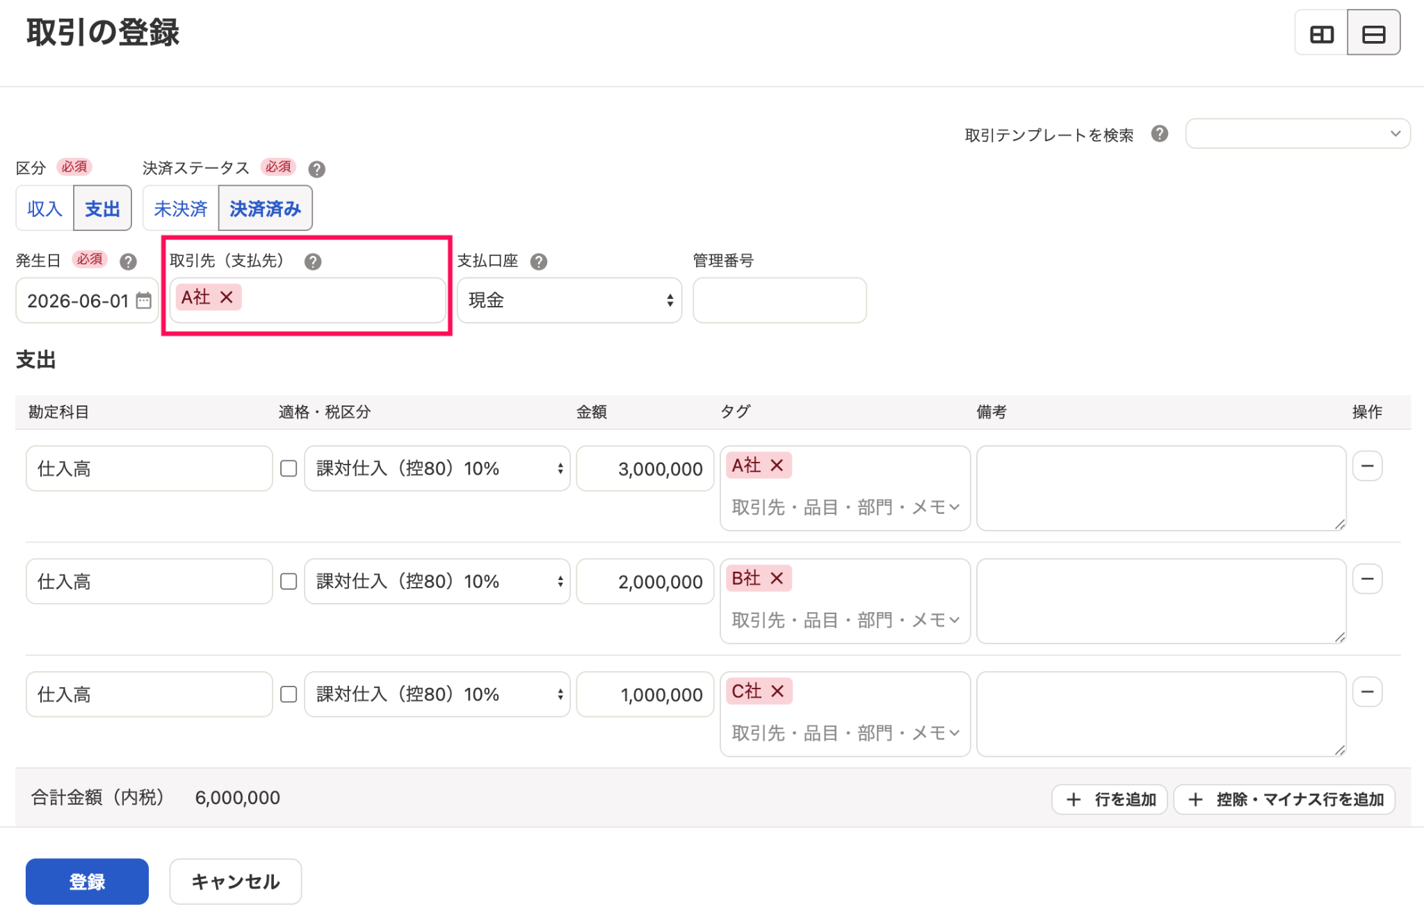
Task: Switch to split column layout icon
Action: point(1321,33)
